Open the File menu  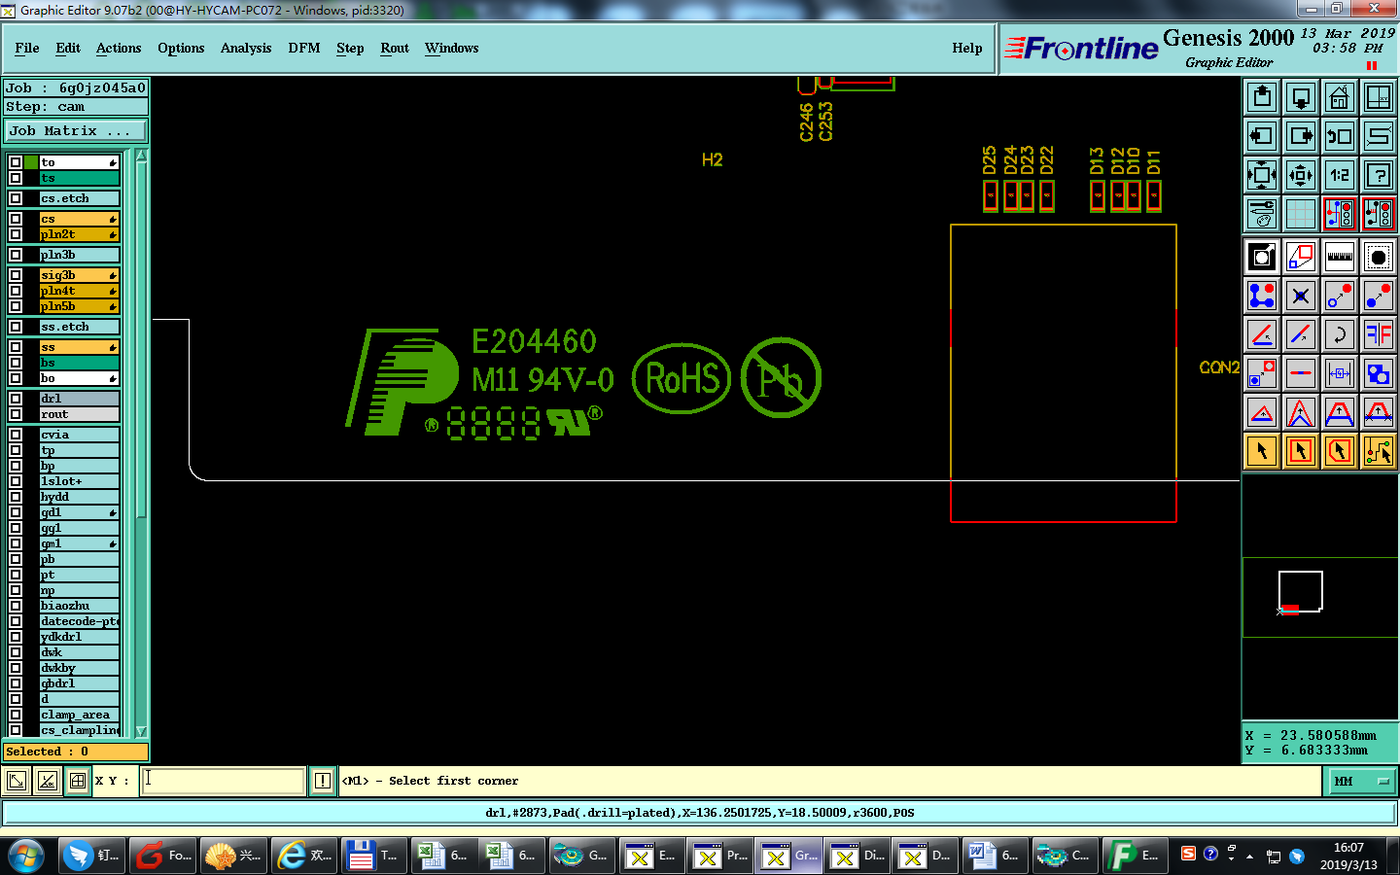coord(27,48)
